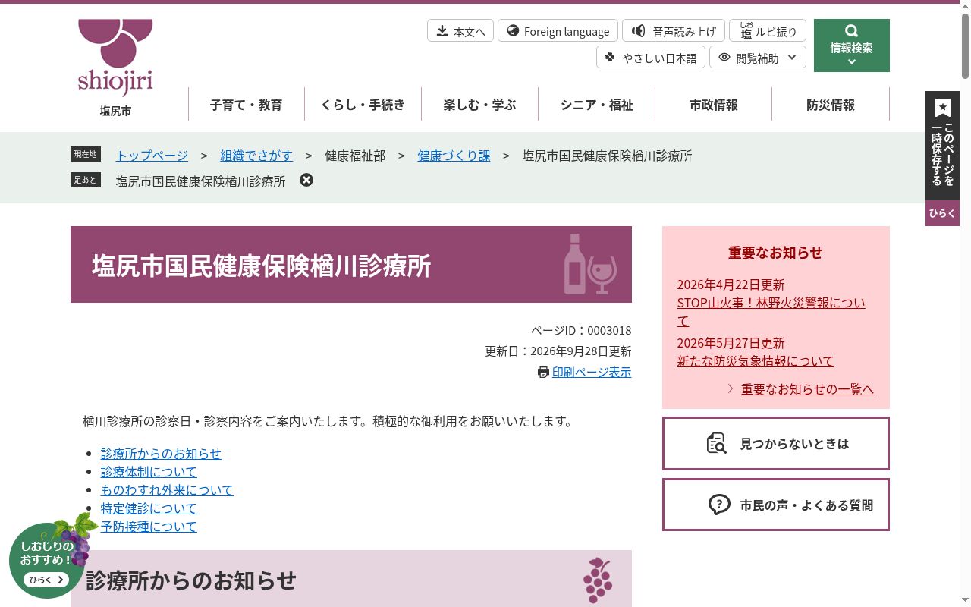Open 組織でさがす breadcrumb link

[256, 156]
